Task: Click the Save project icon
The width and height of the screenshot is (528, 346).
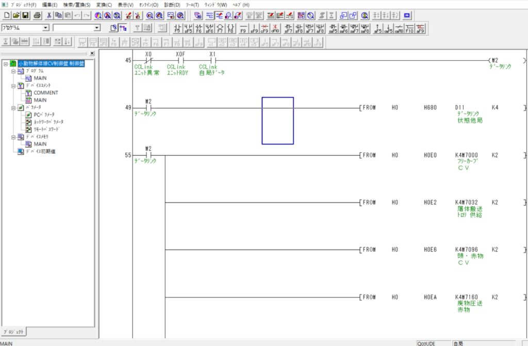Action: pyautogui.click(x=25, y=15)
